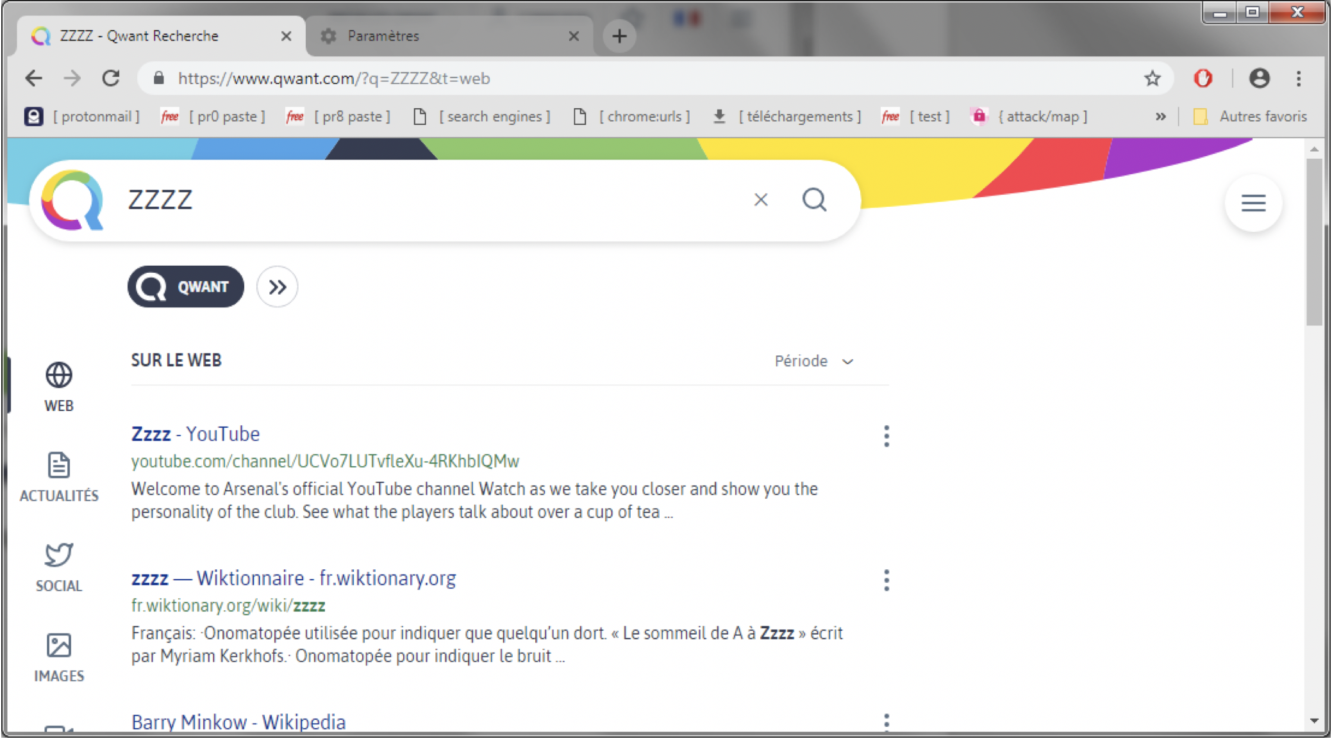1332x739 pixels.
Task: Switch to the Paramètres tab
Action: pos(449,36)
